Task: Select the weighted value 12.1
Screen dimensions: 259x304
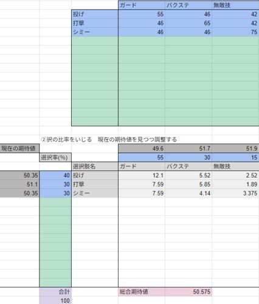Action: pyautogui.click(x=142, y=175)
